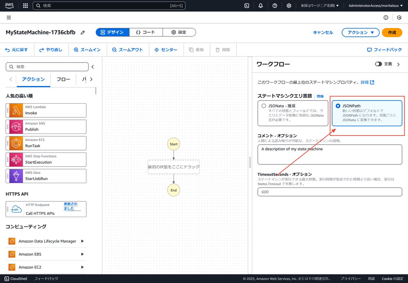Click the 作成 create button
408x283 pixels.
click(x=392, y=32)
